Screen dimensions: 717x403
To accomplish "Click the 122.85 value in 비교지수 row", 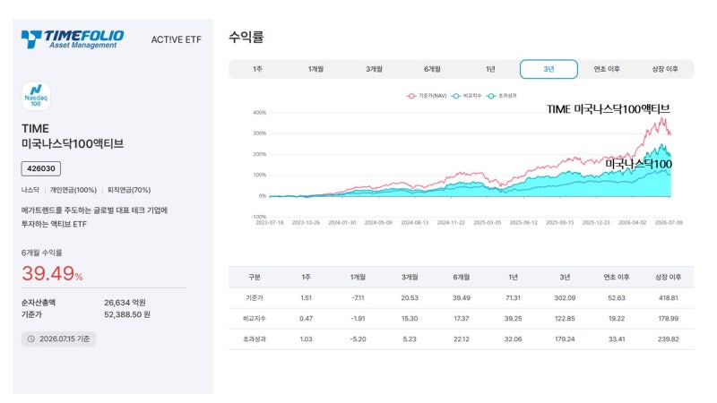I will tap(565, 319).
